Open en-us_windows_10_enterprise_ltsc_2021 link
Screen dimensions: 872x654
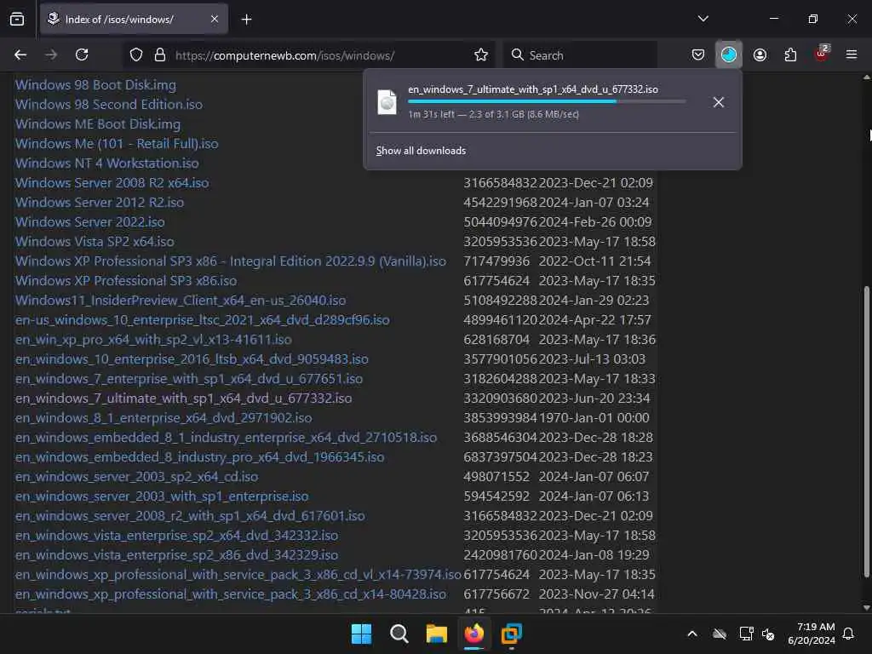pyautogui.click(x=203, y=320)
